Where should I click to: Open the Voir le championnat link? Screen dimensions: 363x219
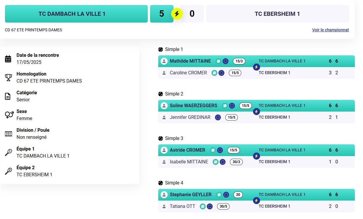click(x=330, y=30)
